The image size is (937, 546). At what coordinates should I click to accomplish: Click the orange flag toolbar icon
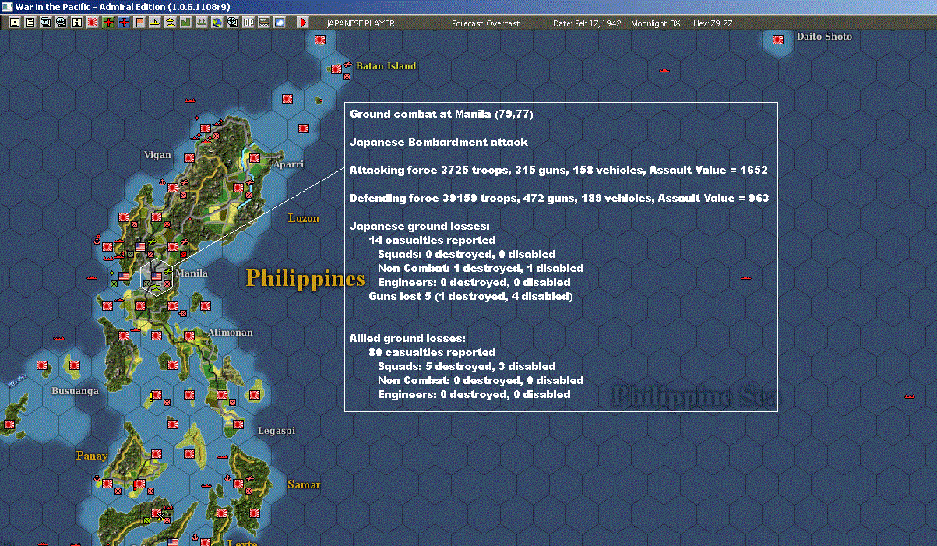click(x=139, y=23)
